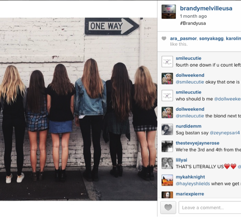Open smileucutie's avatar on first comment
The width and height of the screenshot is (241, 217).
167,61
